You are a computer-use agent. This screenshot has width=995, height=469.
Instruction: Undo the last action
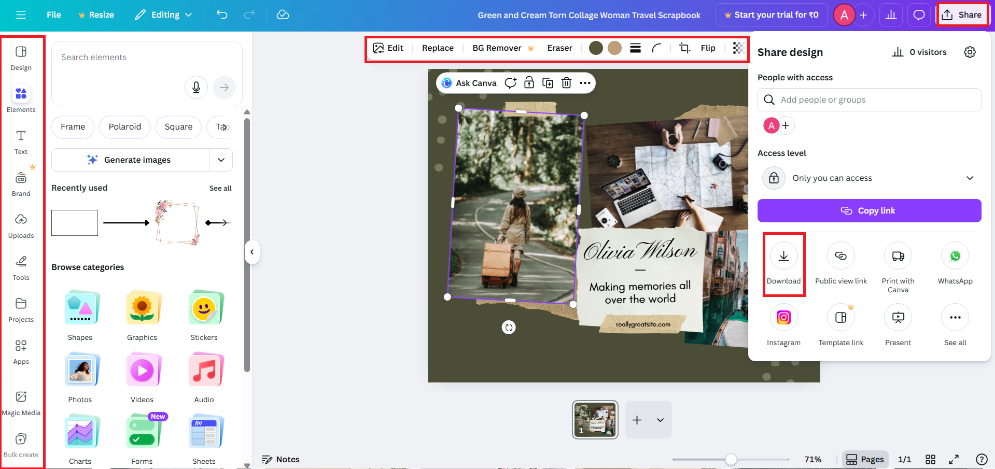click(x=222, y=15)
